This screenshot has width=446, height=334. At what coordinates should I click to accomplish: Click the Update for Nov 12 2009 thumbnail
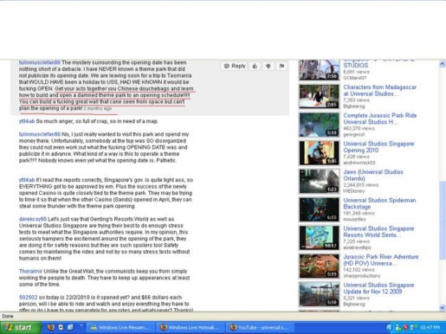coord(319,294)
